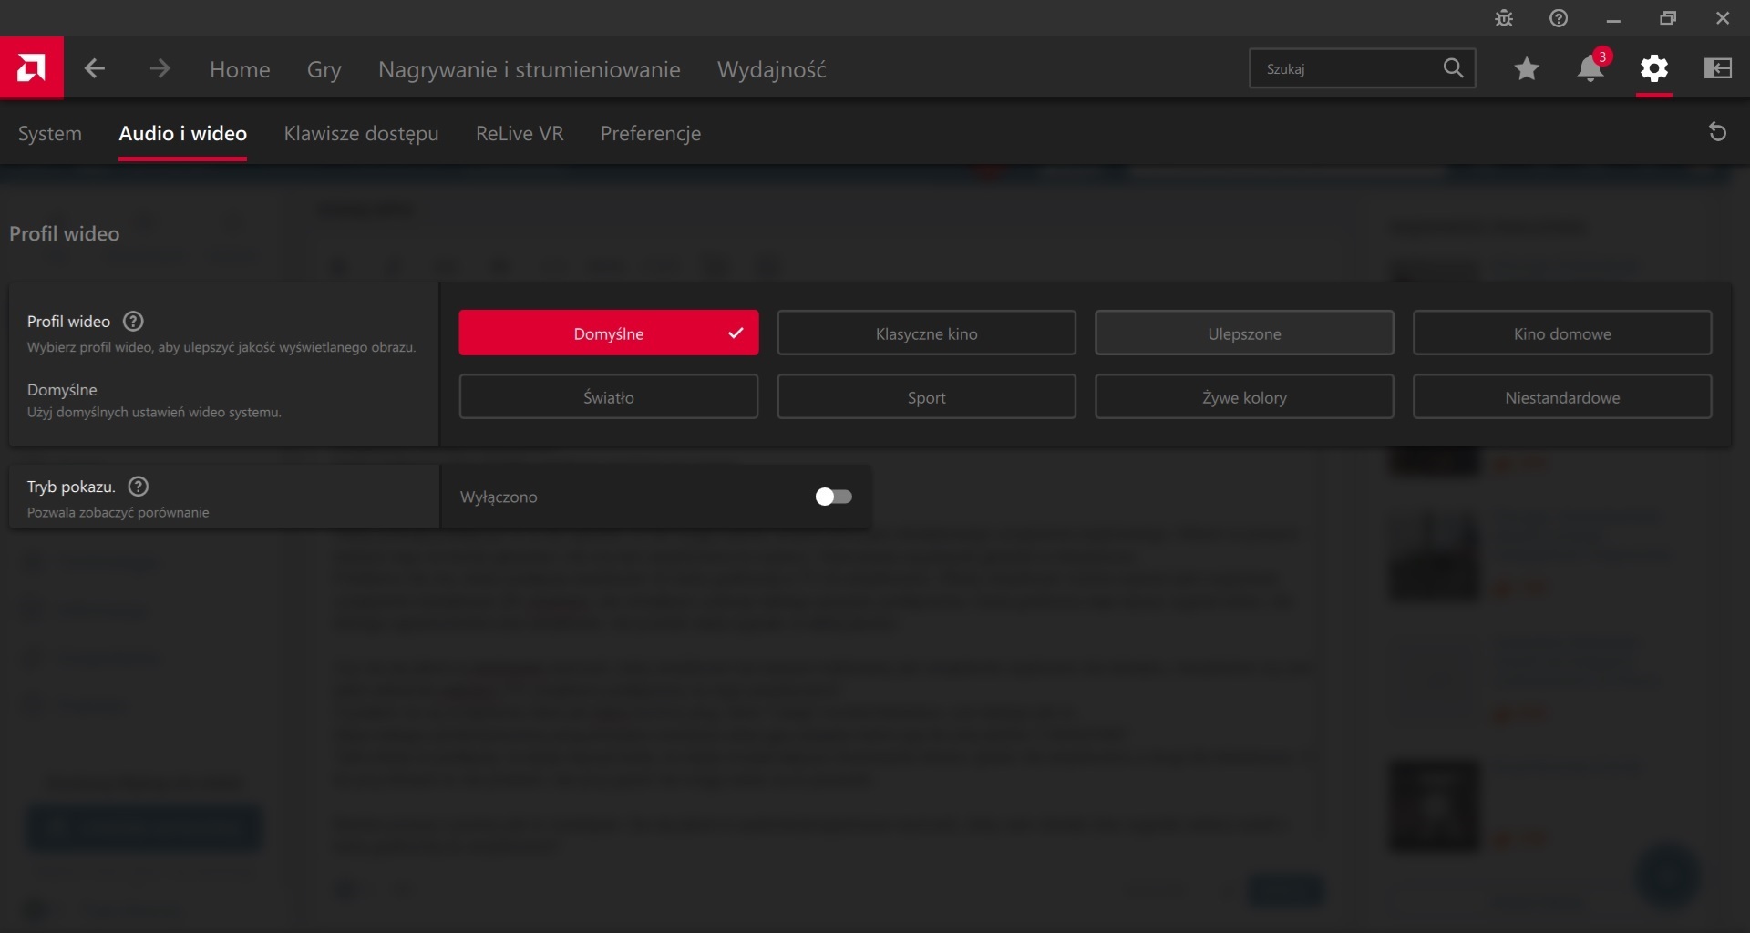The height and width of the screenshot is (933, 1750).
Task: Choose the Niestandardowe profile button
Action: (x=1562, y=397)
